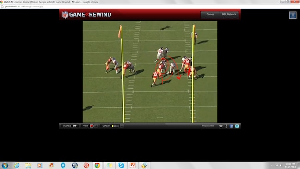Open Skype from the taskbar
The width and height of the screenshot is (300, 169).
121,165
